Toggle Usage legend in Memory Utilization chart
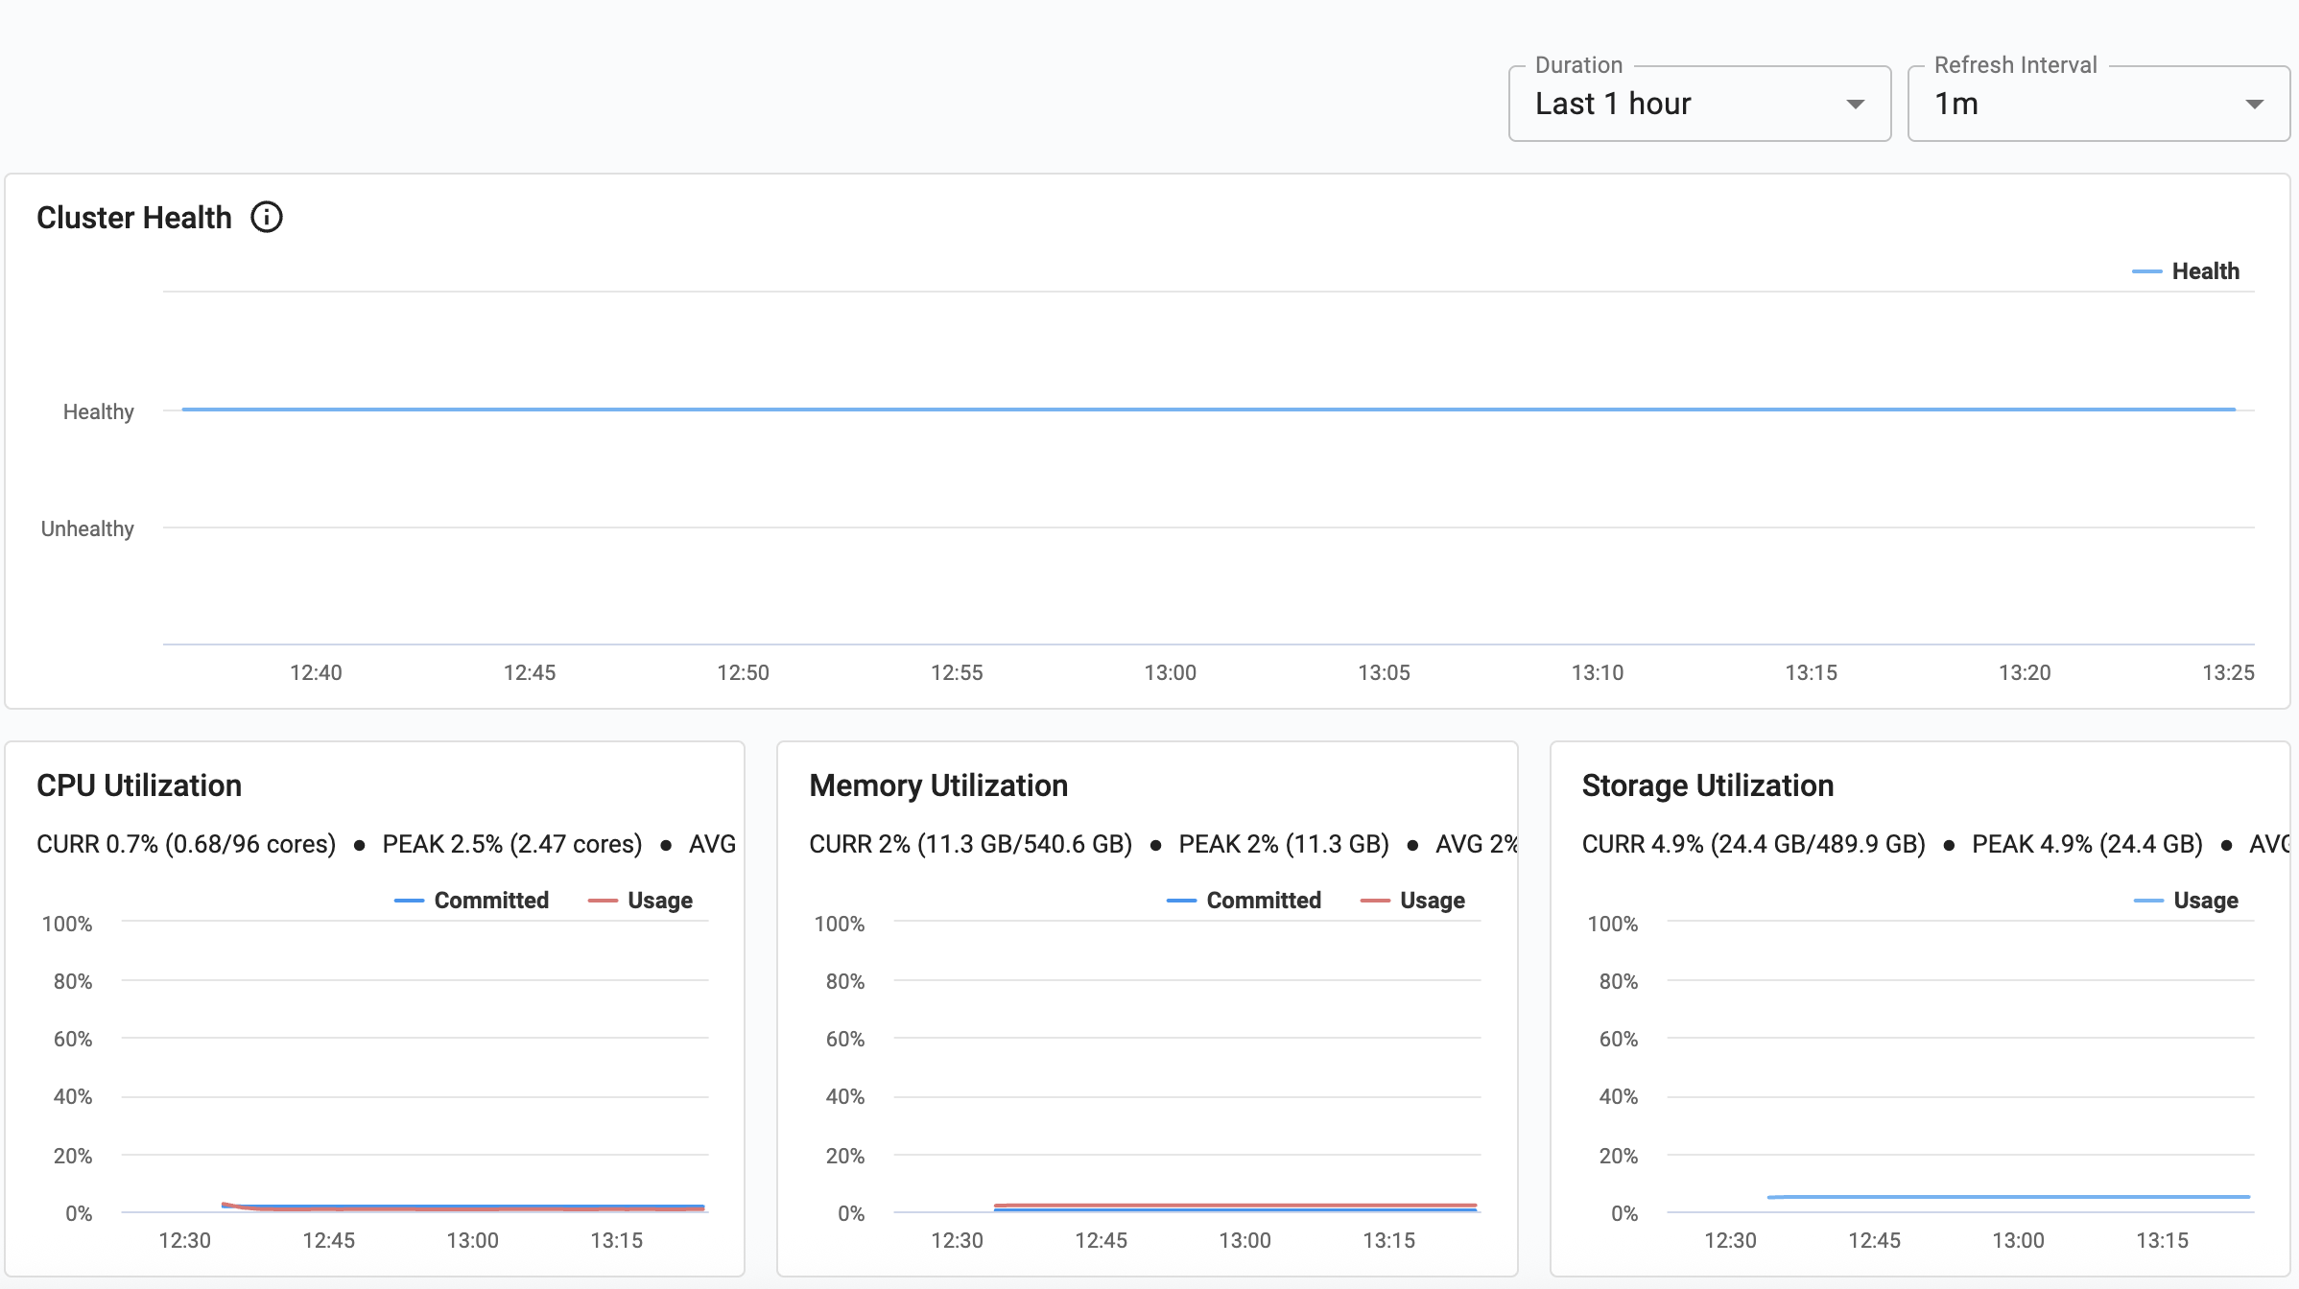 (x=1412, y=901)
